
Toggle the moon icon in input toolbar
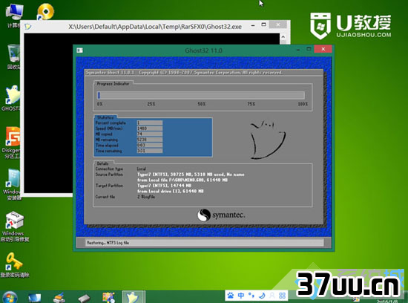(262, 296)
